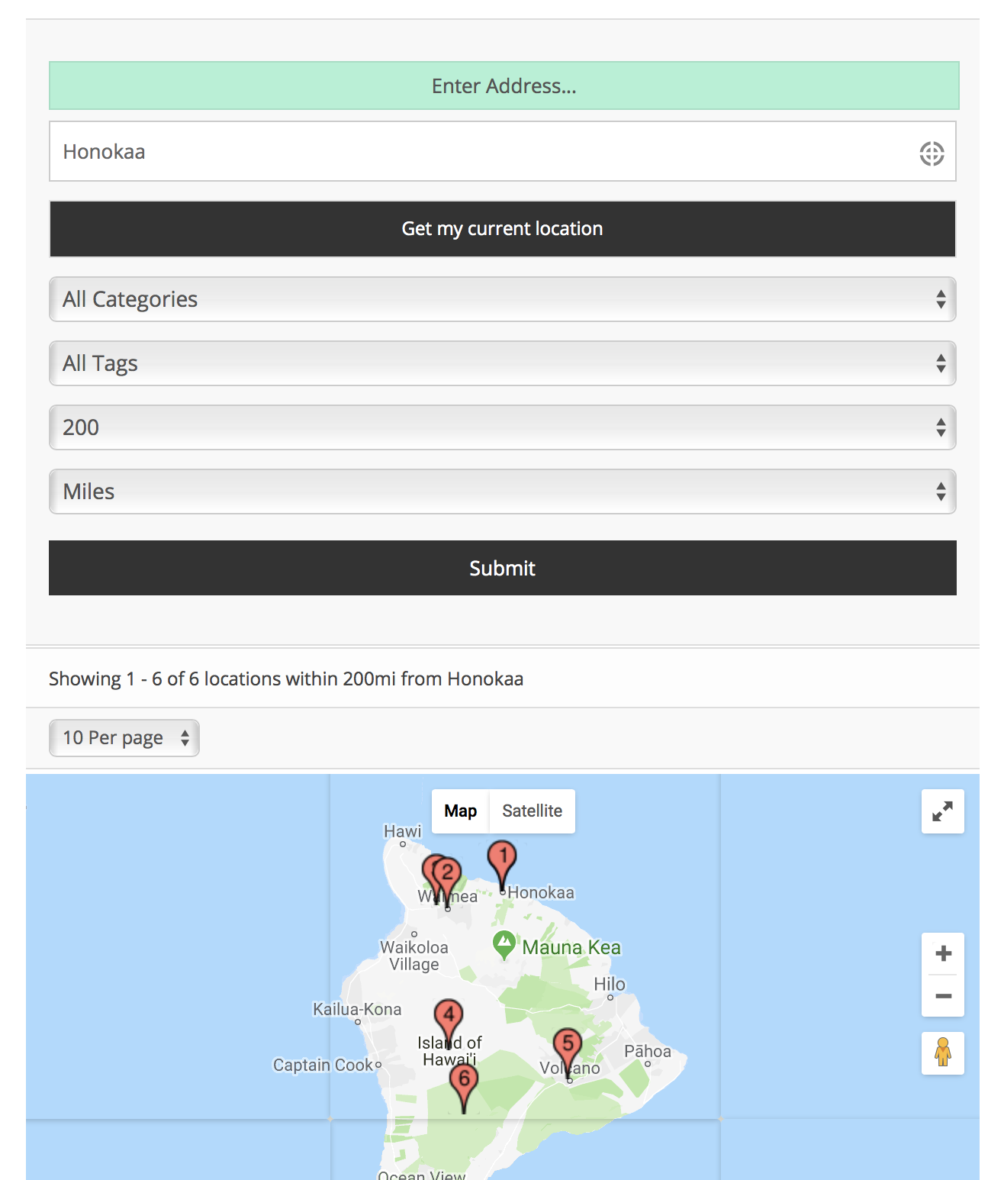Click the Hilo label on the map
The image size is (1004, 1180).
click(610, 984)
